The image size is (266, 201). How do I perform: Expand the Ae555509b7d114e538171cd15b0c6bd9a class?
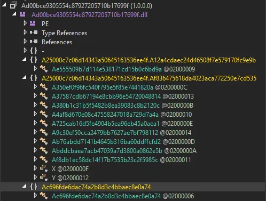point(35,68)
